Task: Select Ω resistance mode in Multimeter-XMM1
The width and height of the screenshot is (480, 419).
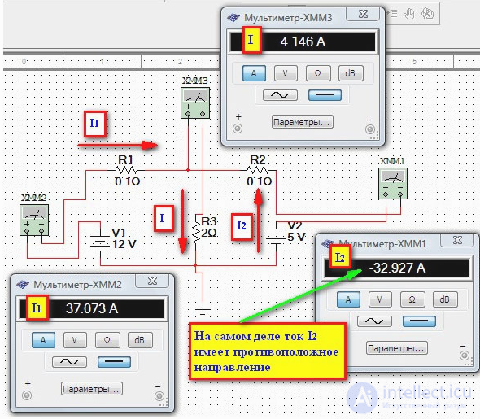Action: (x=412, y=299)
